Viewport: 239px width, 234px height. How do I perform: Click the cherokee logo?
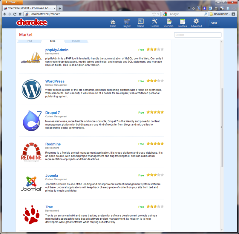point(32,22)
